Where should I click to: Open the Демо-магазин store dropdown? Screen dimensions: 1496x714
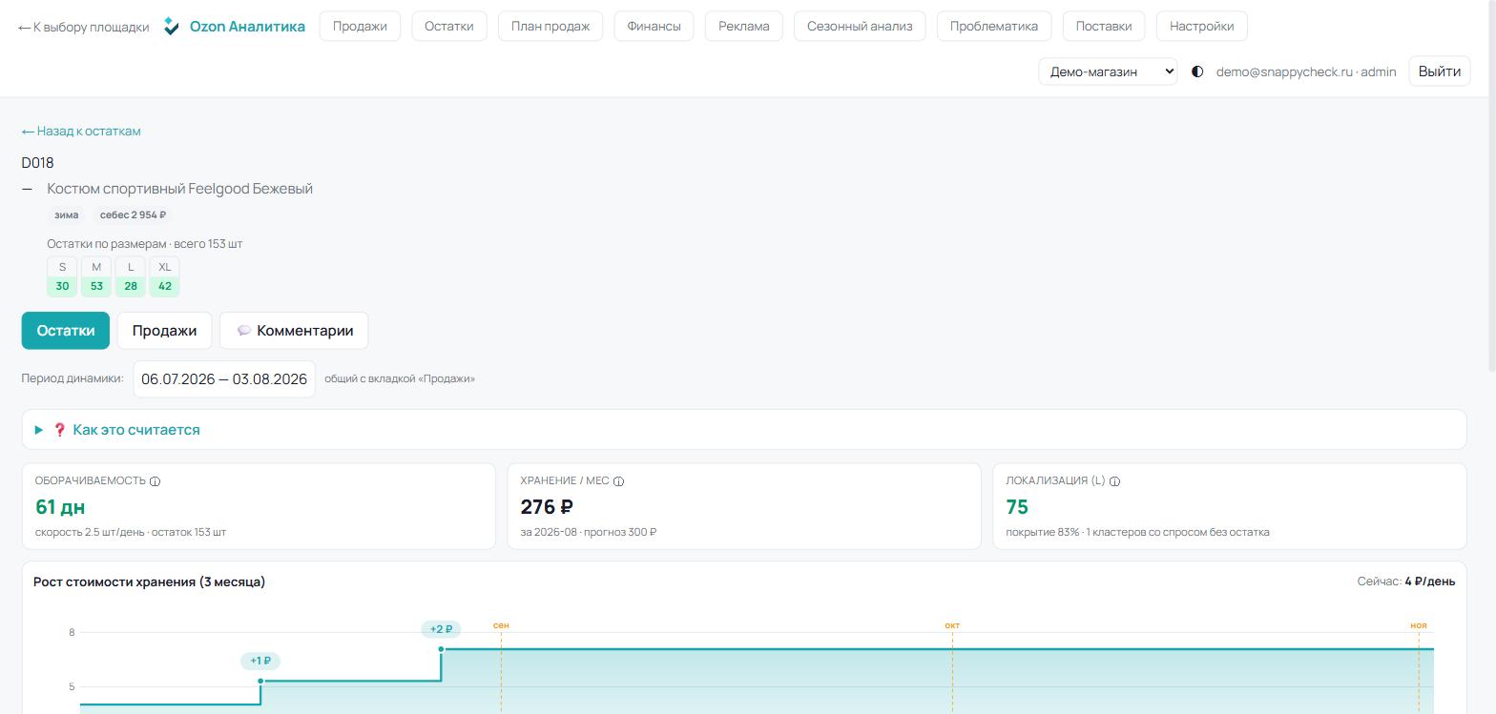point(1108,71)
